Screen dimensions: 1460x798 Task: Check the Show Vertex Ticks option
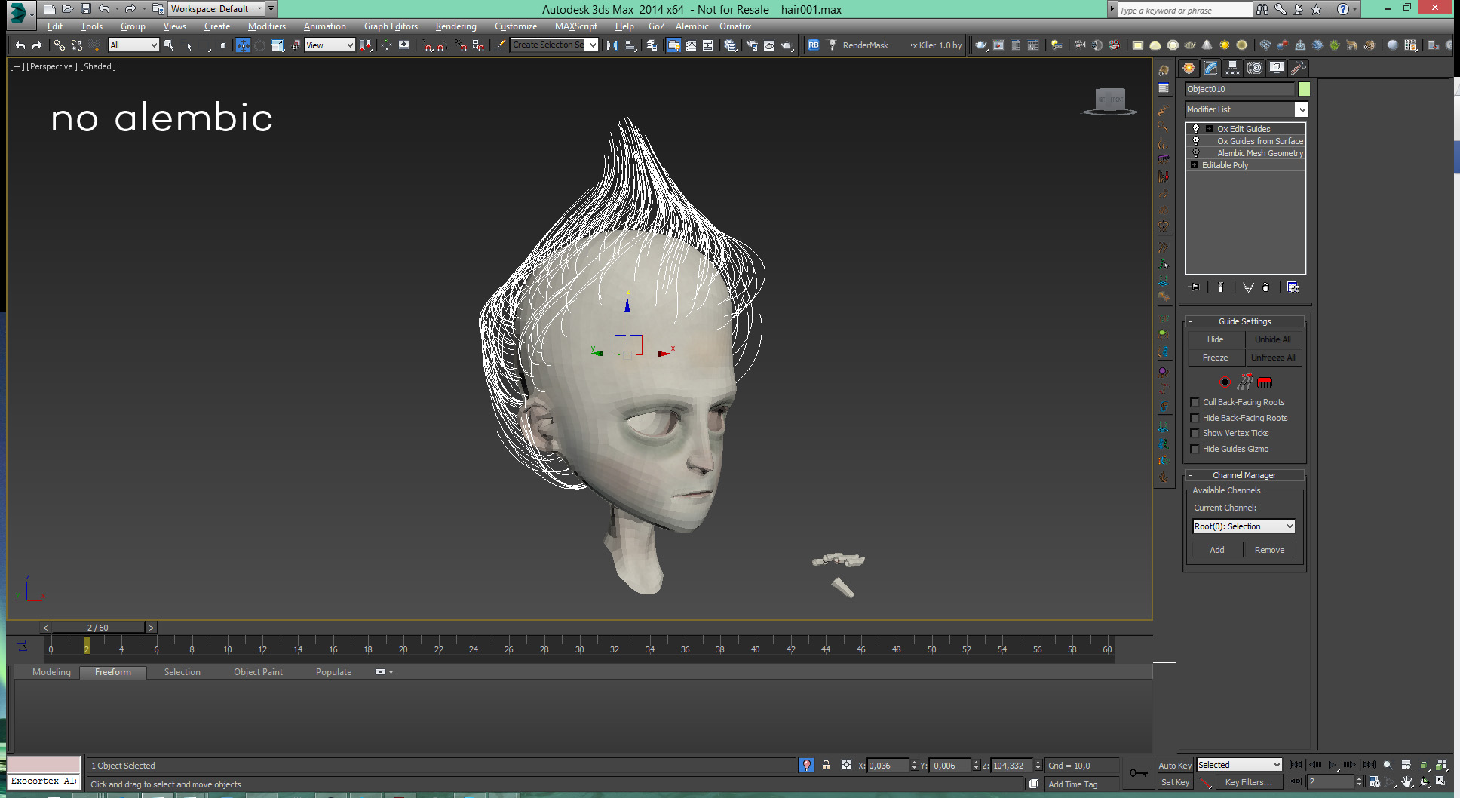click(1195, 434)
